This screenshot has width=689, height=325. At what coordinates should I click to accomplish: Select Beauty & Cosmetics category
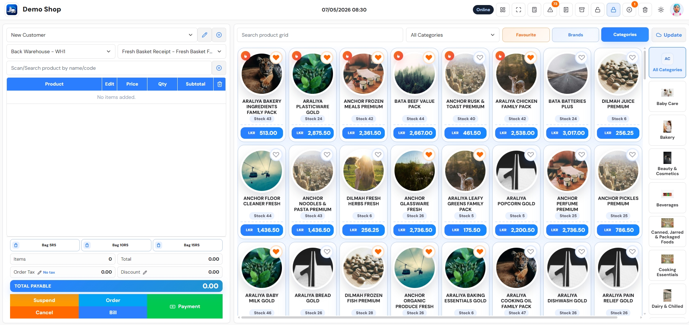(667, 164)
